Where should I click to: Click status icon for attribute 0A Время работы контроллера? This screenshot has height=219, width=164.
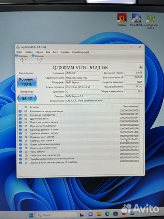pos(21,144)
